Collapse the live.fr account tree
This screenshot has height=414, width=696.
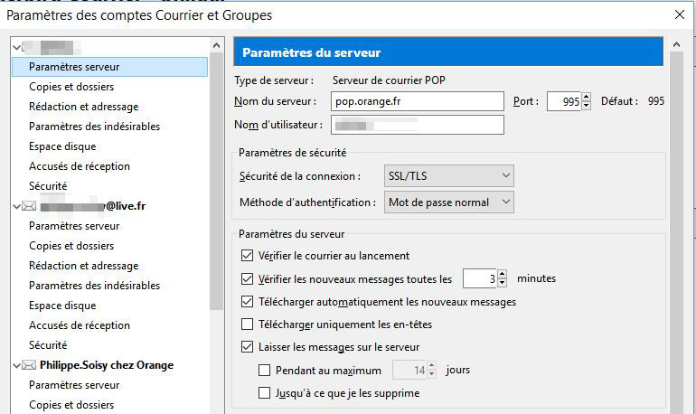(x=16, y=206)
